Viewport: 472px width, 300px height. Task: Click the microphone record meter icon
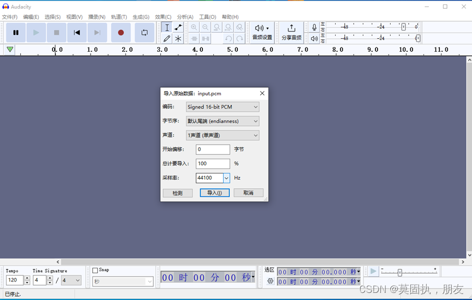coord(314,27)
